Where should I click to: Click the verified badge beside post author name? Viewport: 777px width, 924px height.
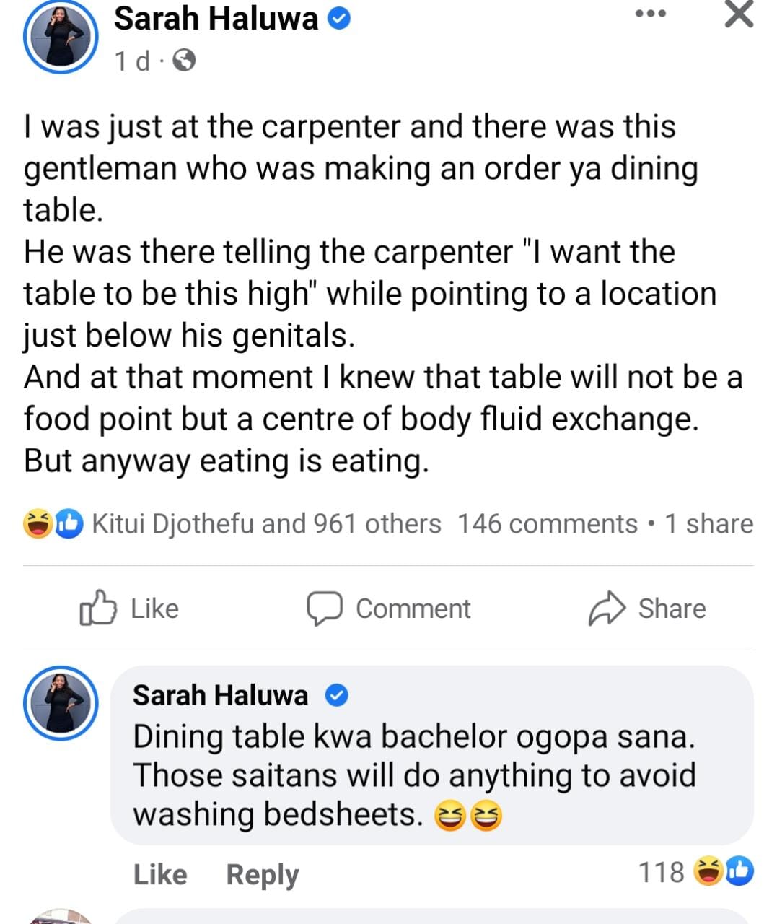click(339, 19)
